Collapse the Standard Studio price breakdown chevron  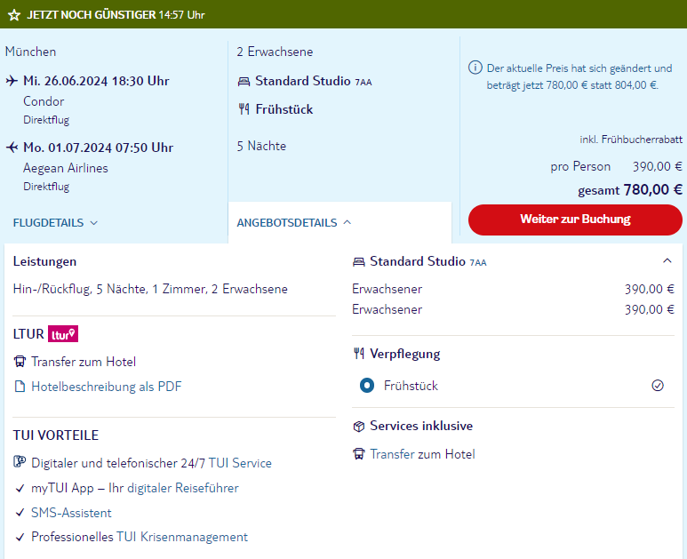pyautogui.click(x=667, y=261)
